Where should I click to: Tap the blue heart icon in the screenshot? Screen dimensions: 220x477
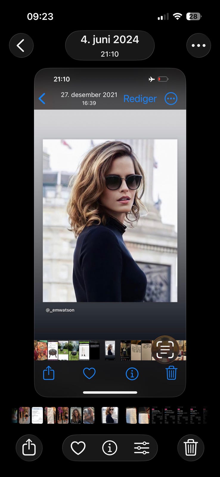coord(89,373)
